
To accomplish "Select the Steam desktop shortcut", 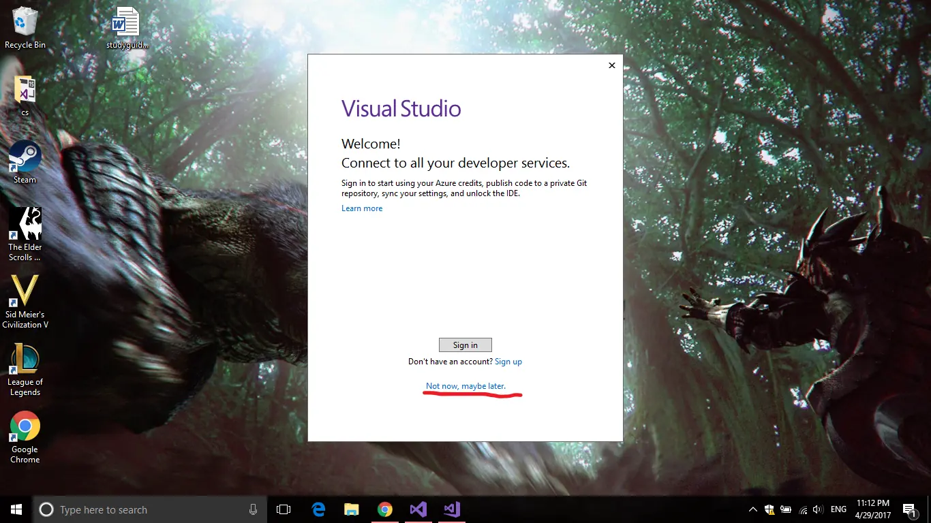I will pos(25,162).
